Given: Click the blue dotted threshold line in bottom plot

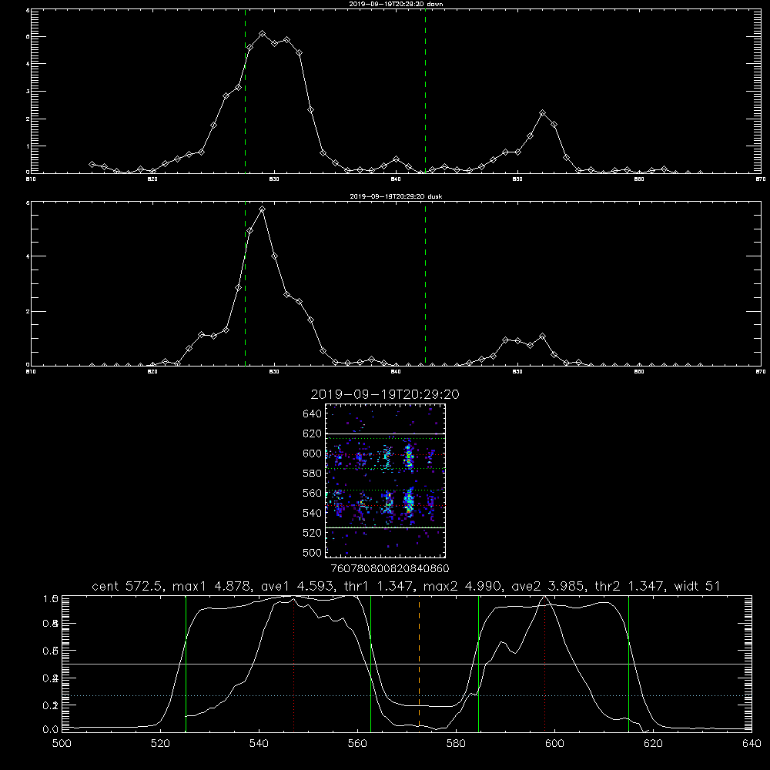Looking at the screenshot, I should point(407,696).
